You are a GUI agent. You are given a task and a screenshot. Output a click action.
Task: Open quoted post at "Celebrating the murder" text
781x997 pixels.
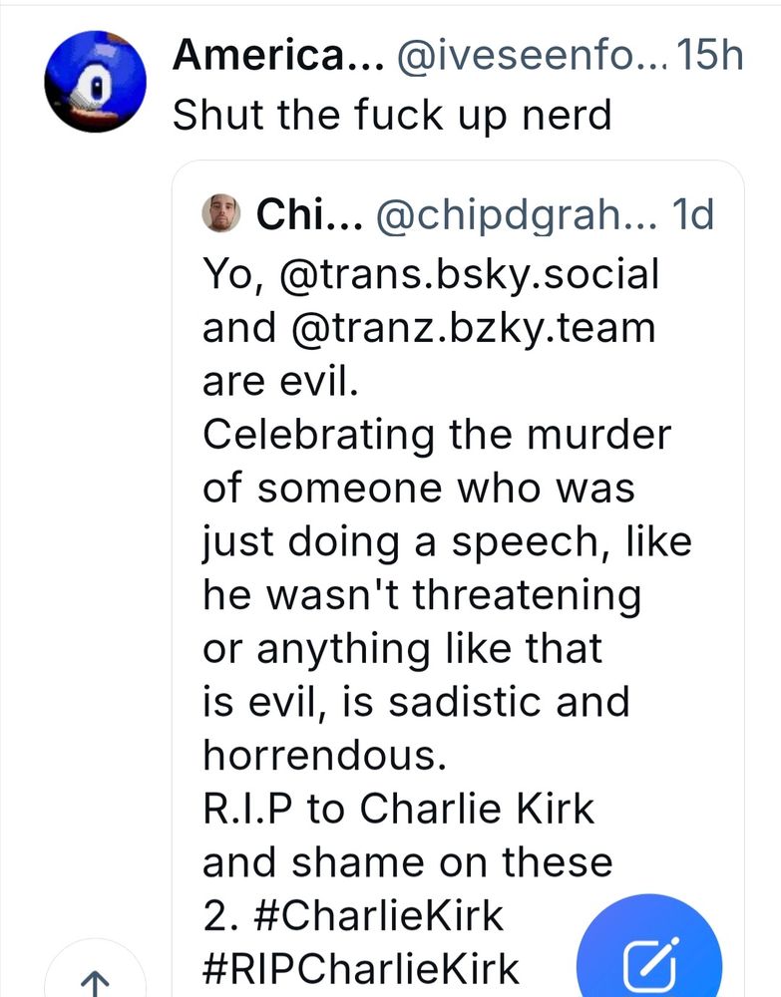[437, 435]
